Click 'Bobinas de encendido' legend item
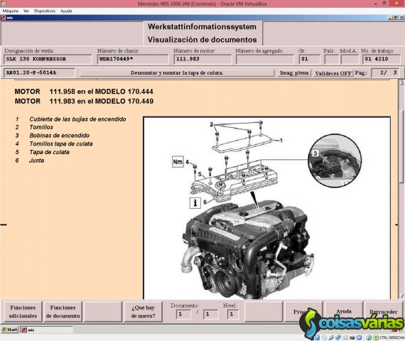This screenshot has width=405, height=341. click(x=59, y=136)
